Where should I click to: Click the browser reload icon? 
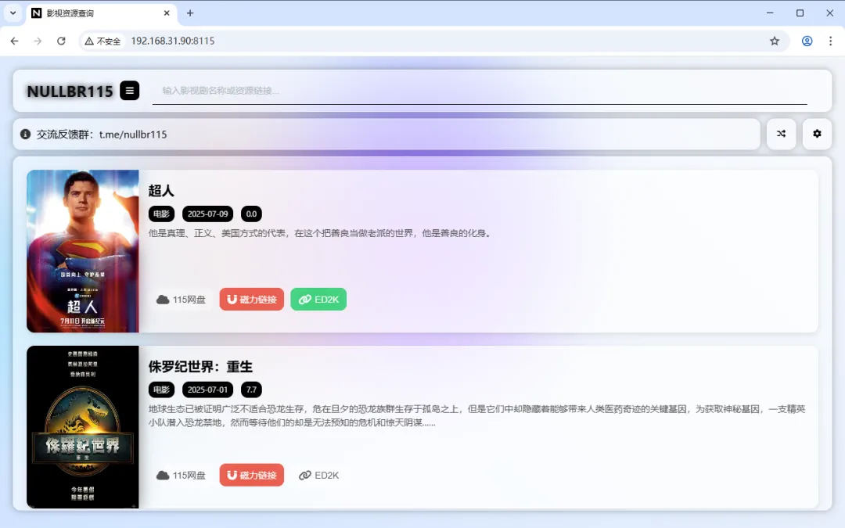pos(62,40)
